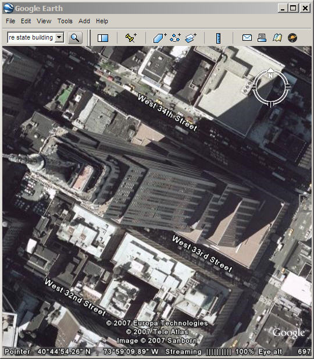Click the search magnifier button
The height and width of the screenshot is (359, 314).
click(x=75, y=38)
